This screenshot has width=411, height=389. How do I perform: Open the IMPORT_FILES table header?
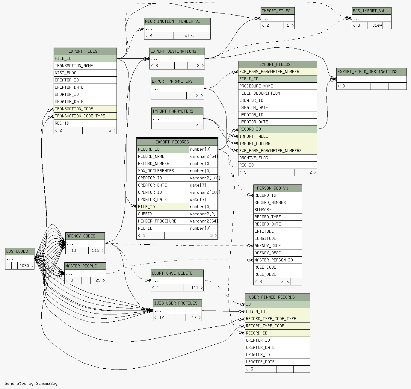click(278, 11)
